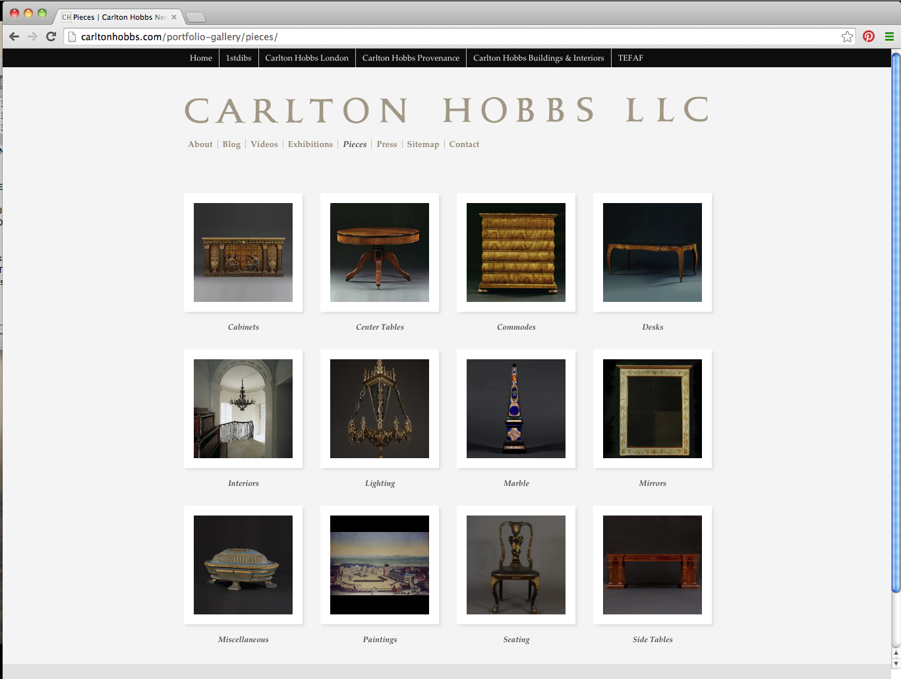Open the Home link in top bar

pos(201,58)
